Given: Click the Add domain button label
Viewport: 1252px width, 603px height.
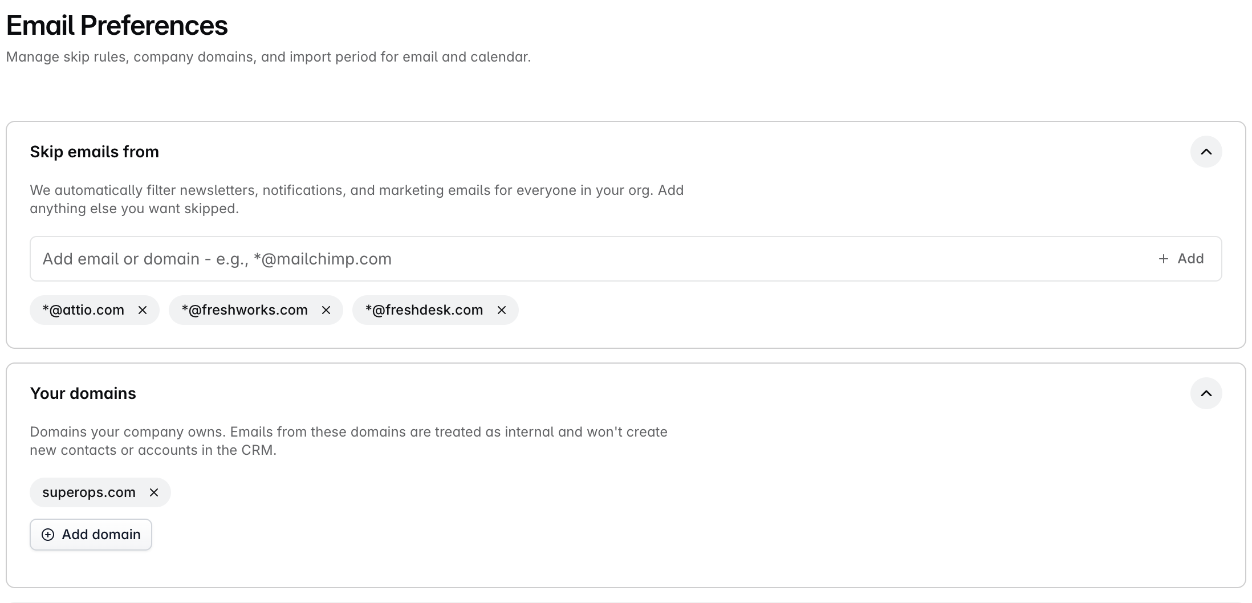Looking at the screenshot, I should pyautogui.click(x=101, y=535).
